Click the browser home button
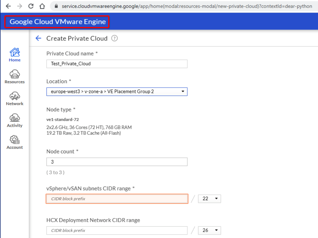 tap(42, 6)
